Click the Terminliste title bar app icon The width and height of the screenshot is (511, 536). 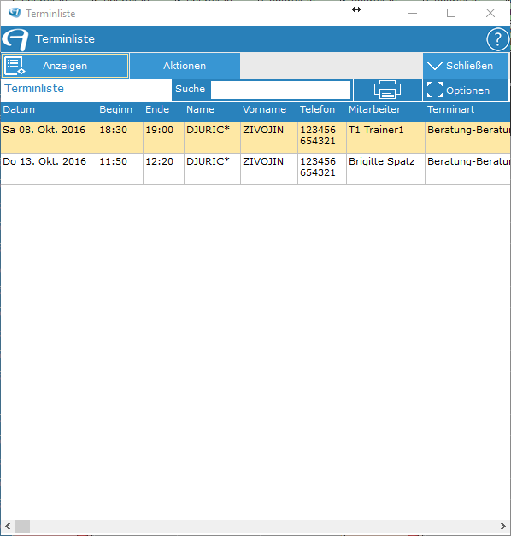coord(15,13)
